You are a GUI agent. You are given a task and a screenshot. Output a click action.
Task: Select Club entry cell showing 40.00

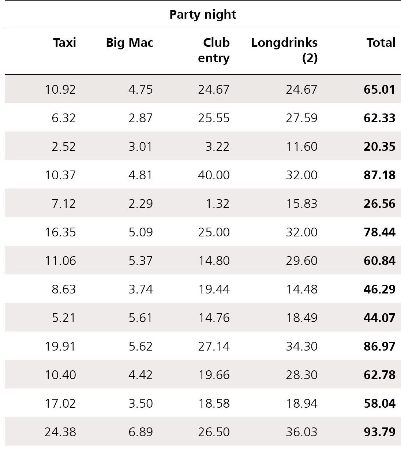coord(214,175)
